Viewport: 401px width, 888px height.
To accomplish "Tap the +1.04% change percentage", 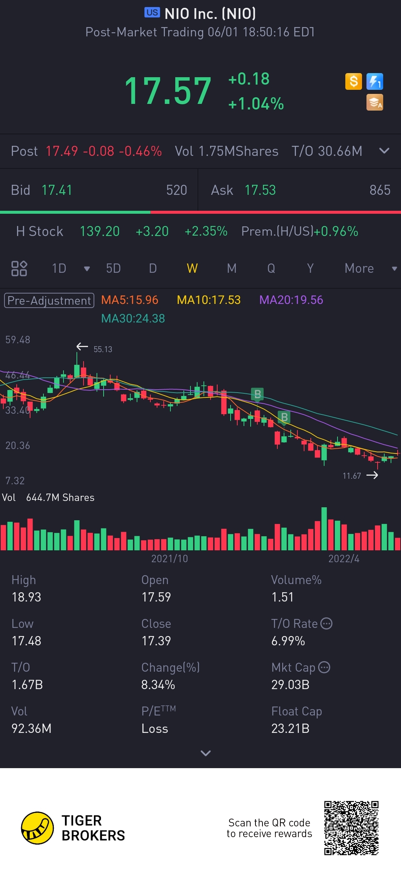I will click(x=256, y=104).
